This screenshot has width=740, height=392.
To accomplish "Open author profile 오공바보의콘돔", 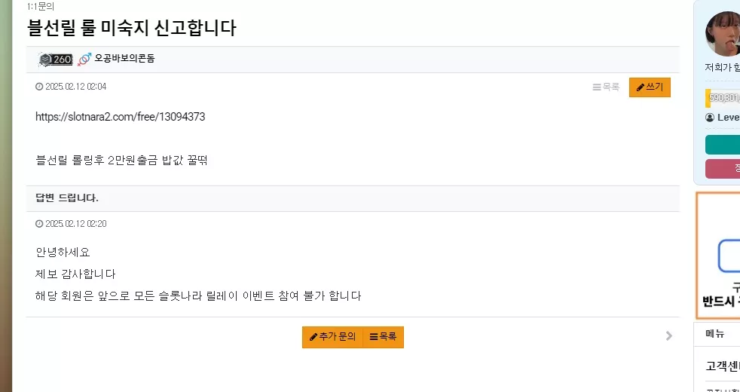I will coord(124,59).
